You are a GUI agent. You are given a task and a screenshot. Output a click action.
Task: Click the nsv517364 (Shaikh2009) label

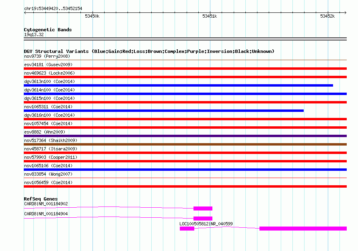click(51, 140)
